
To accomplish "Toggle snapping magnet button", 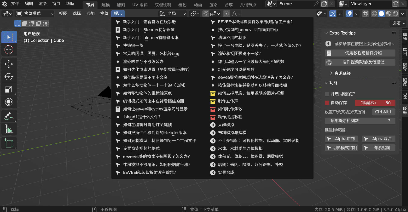I will pyautogui.click(x=206, y=14).
